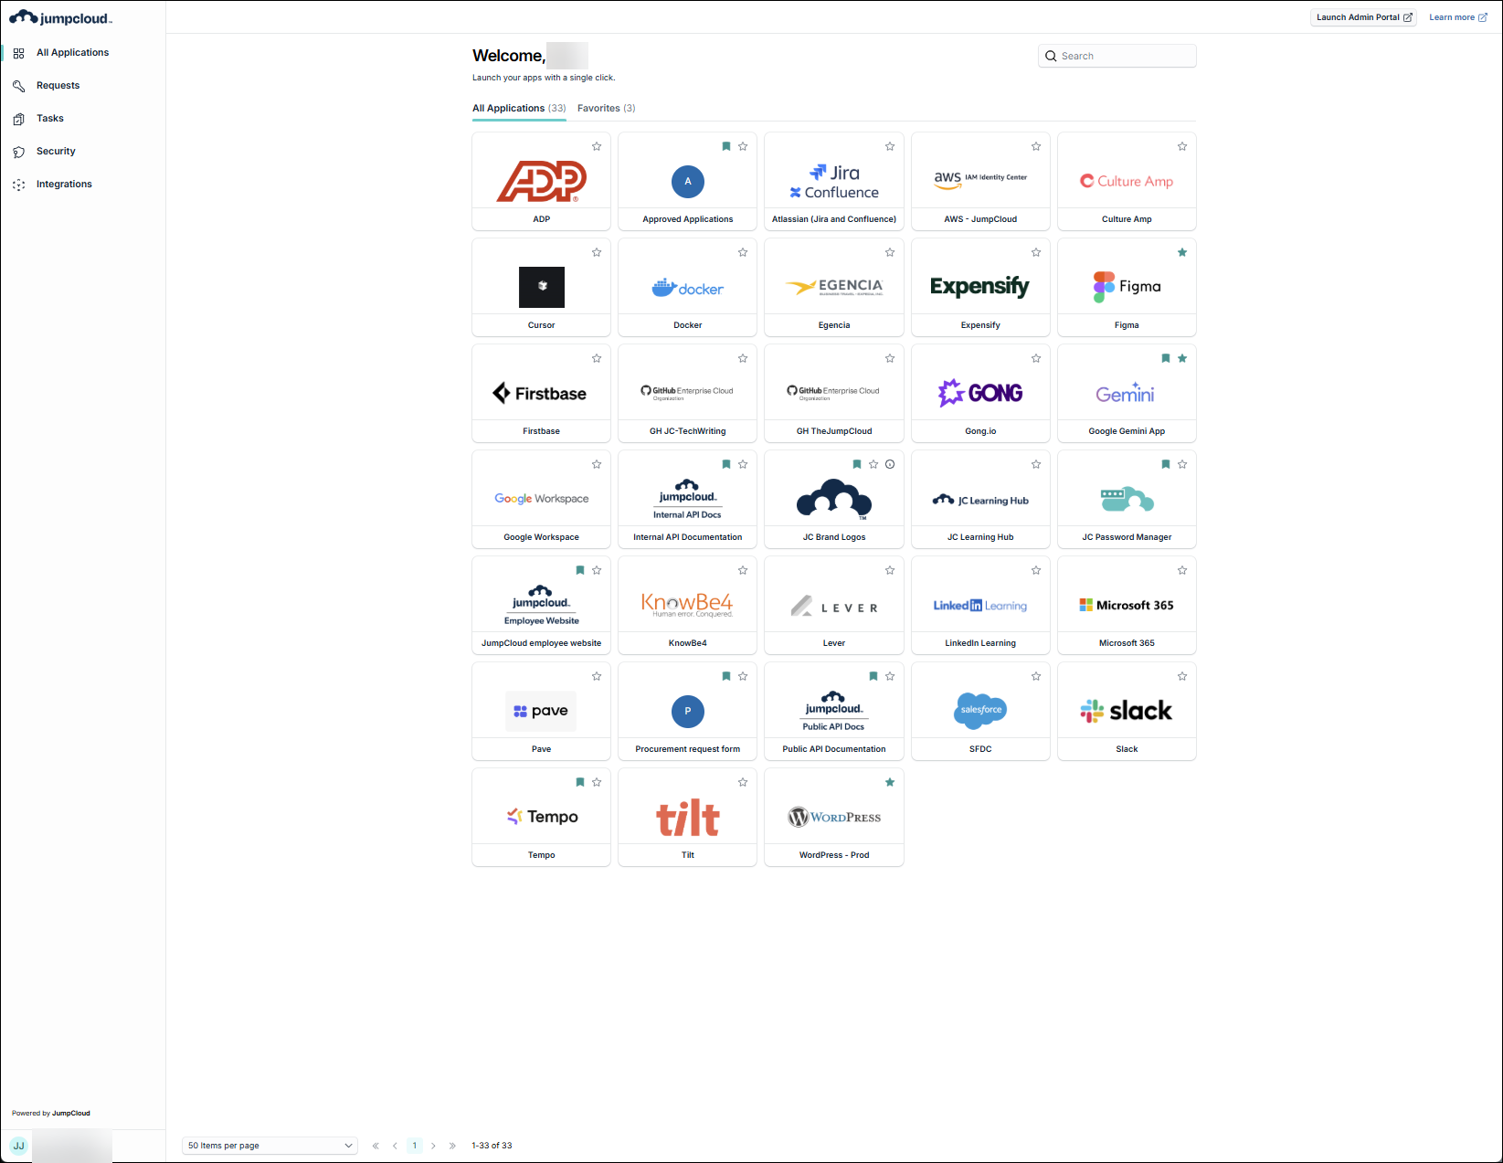This screenshot has width=1503, height=1163.
Task: Open Tasks in the sidebar
Action: tap(50, 119)
